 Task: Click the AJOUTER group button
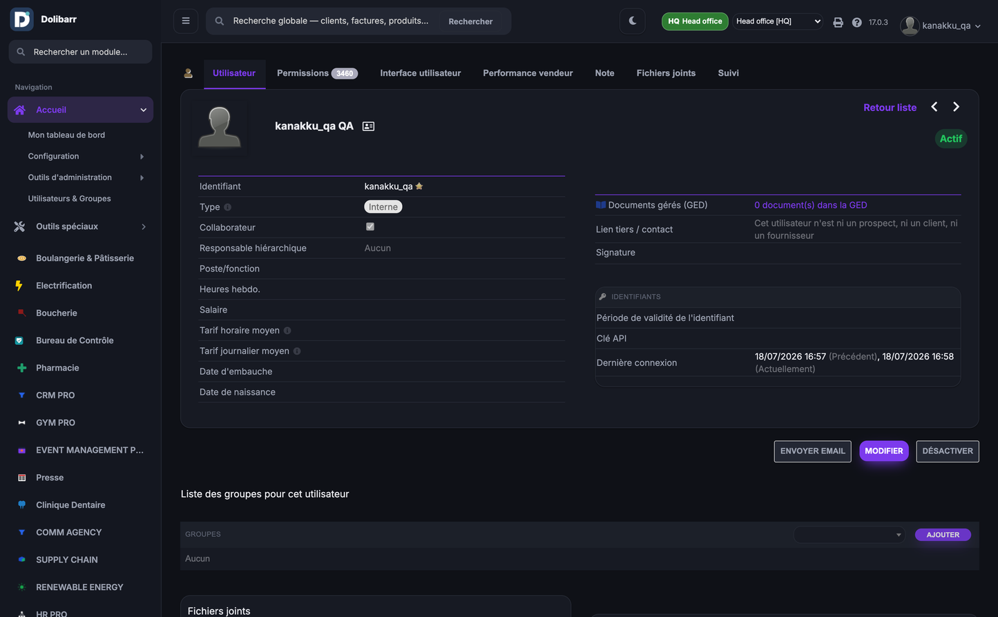pyautogui.click(x=943, y=535)
